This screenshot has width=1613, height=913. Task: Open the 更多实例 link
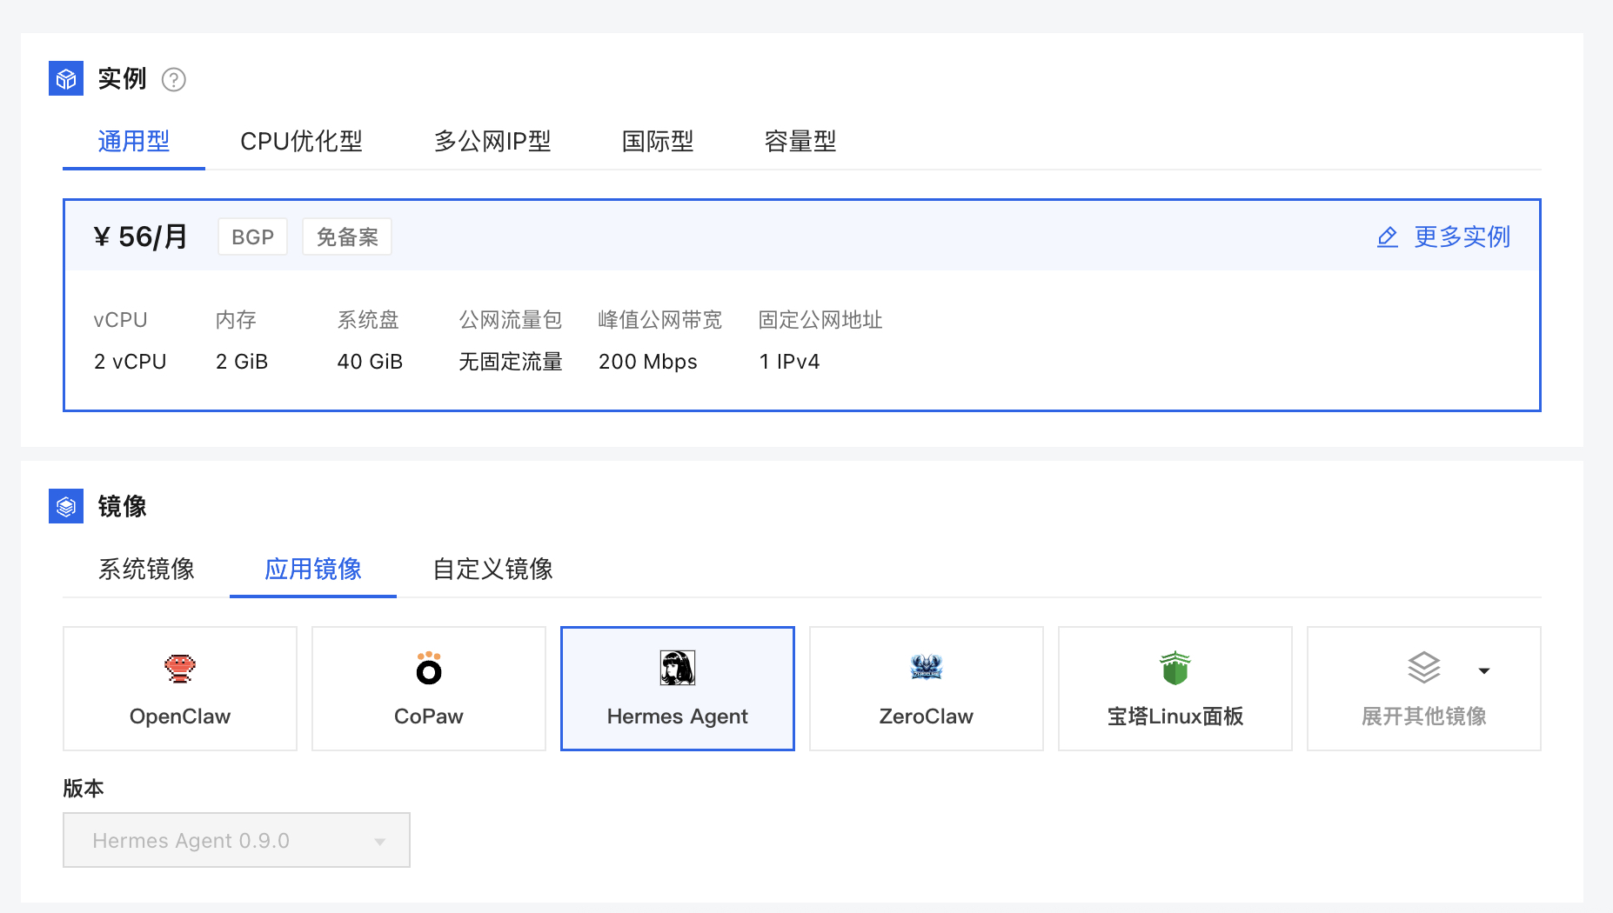point(1462,237)
